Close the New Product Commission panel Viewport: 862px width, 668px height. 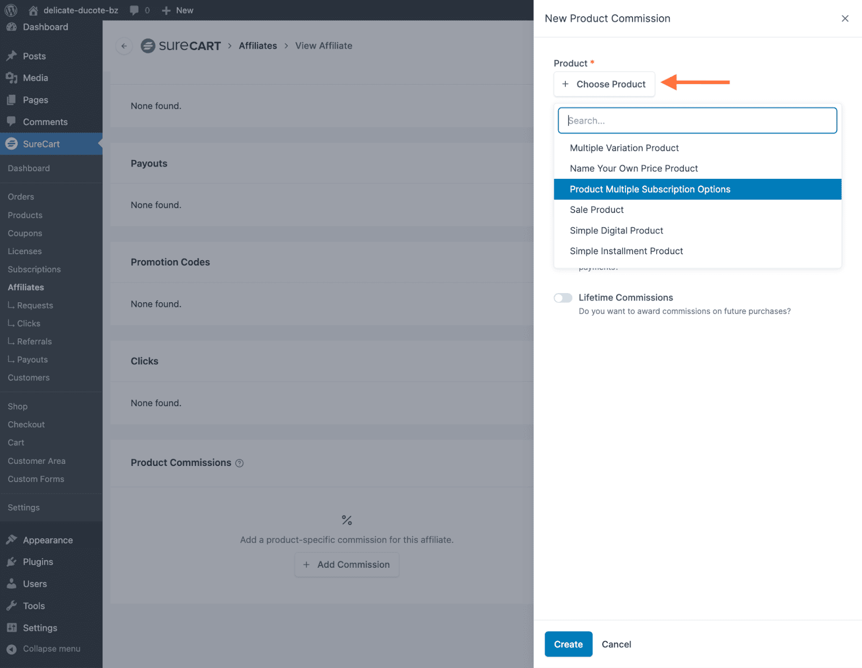(x=845, y=18)
